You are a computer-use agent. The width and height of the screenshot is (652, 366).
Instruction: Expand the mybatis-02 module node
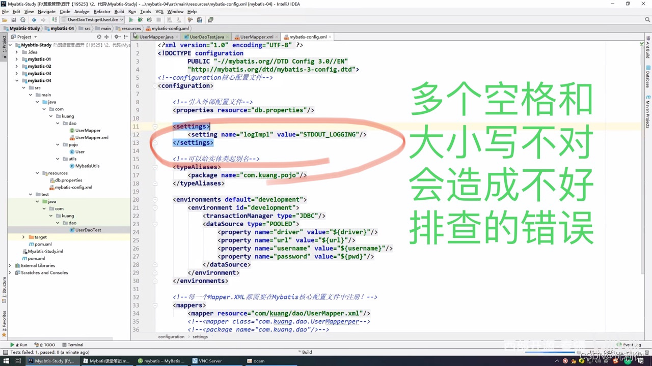[17, 66]
